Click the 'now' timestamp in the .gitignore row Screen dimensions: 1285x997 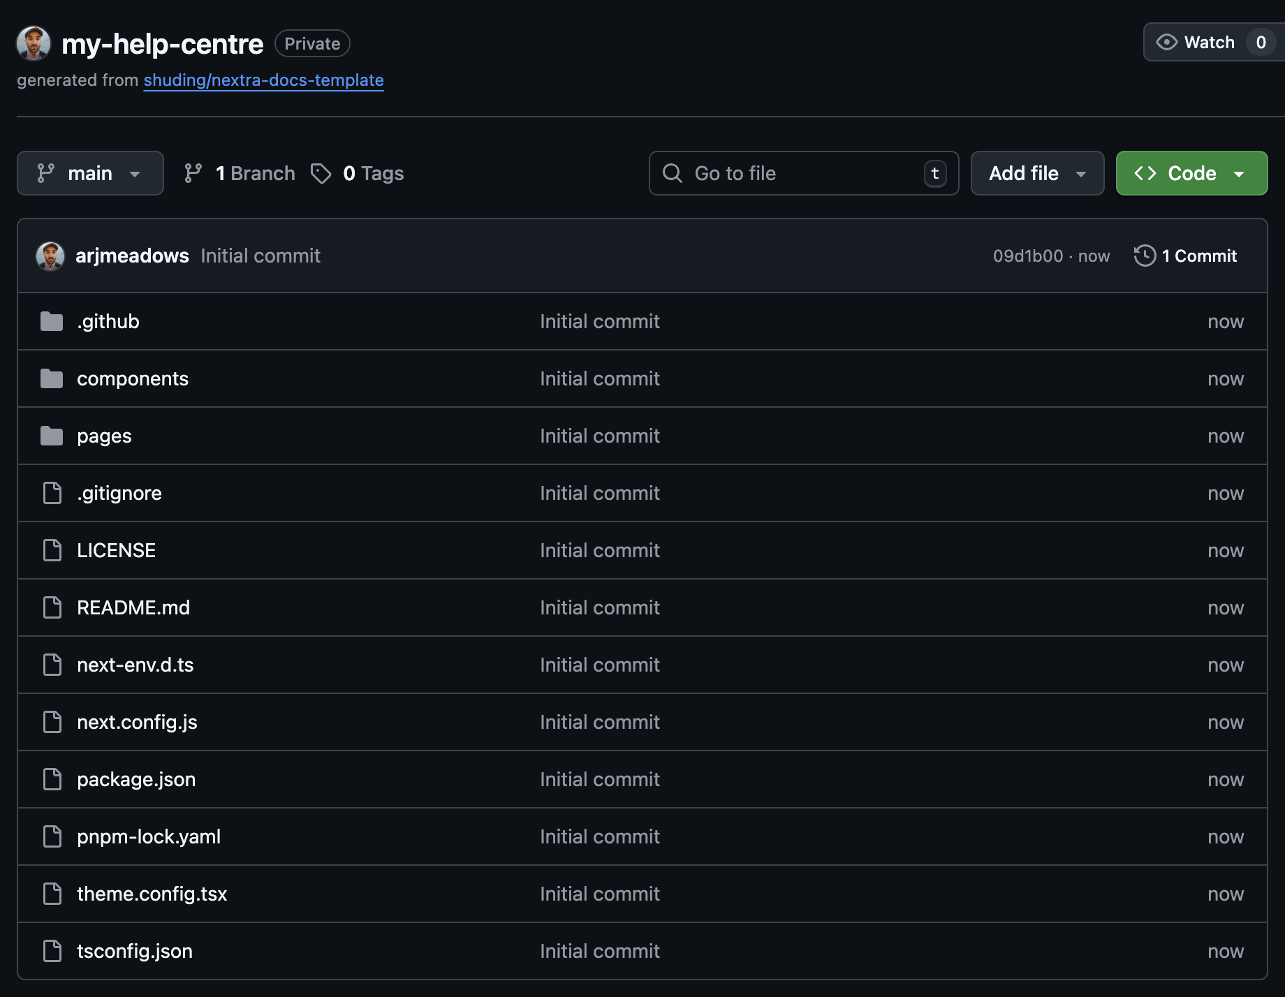[1226, 493]
